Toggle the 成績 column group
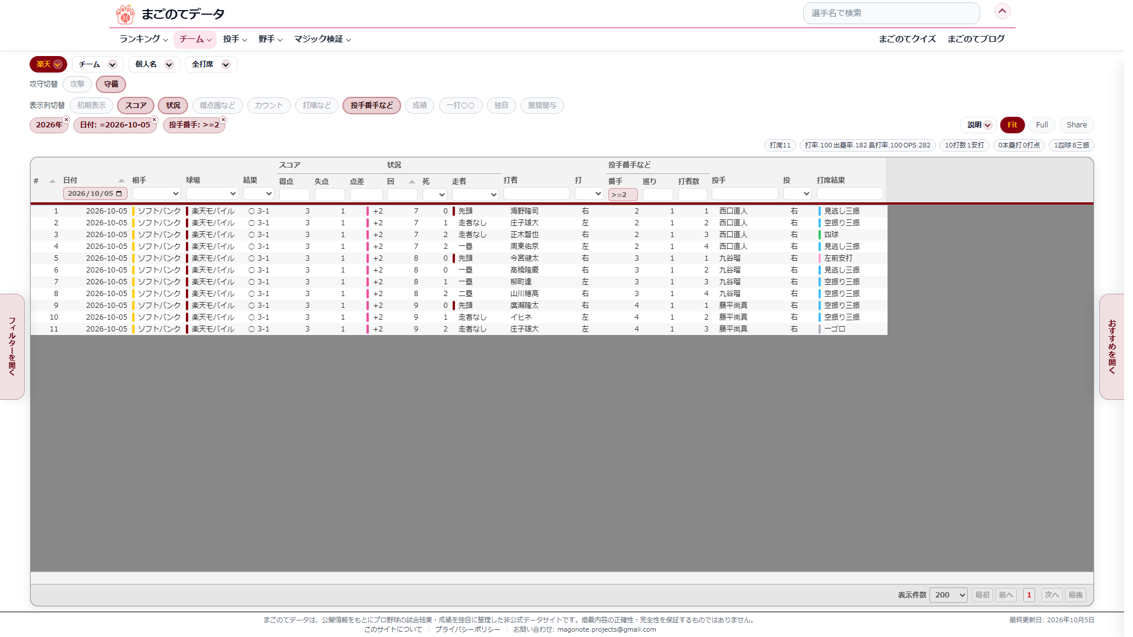 pyautogui.click(x=420, y=106)
